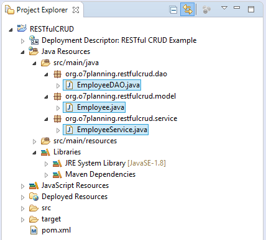Click the restfulcrud.dao package icon
The image size is (266, 240).
point(57,74)
